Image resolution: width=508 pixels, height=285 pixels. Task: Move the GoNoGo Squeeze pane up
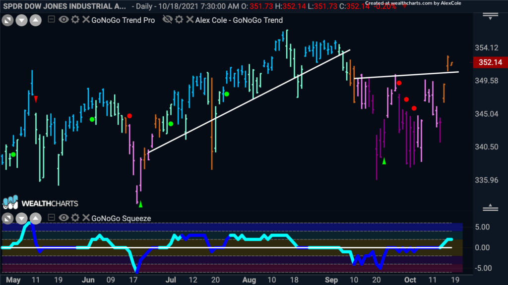click(36, 218)
